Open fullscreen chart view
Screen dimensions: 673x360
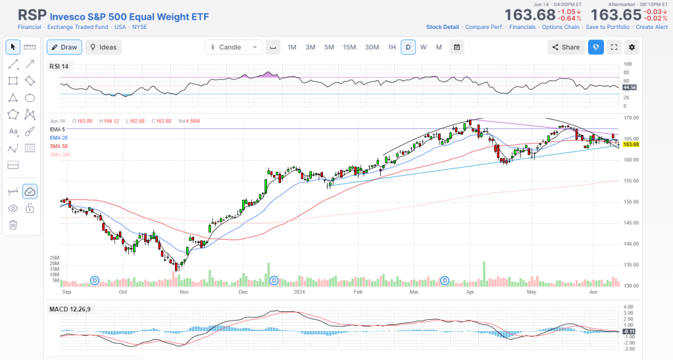(614, 47)
